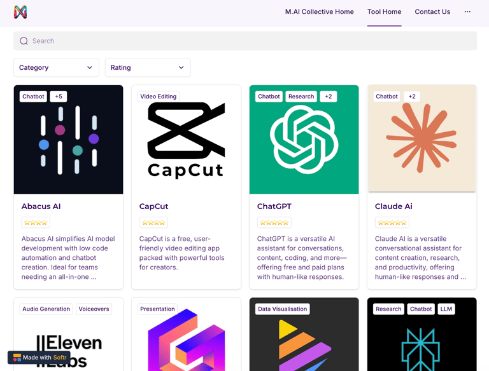Click the Data Visualisation tag
The image size is (489, 371).
[x=283, y=309]
